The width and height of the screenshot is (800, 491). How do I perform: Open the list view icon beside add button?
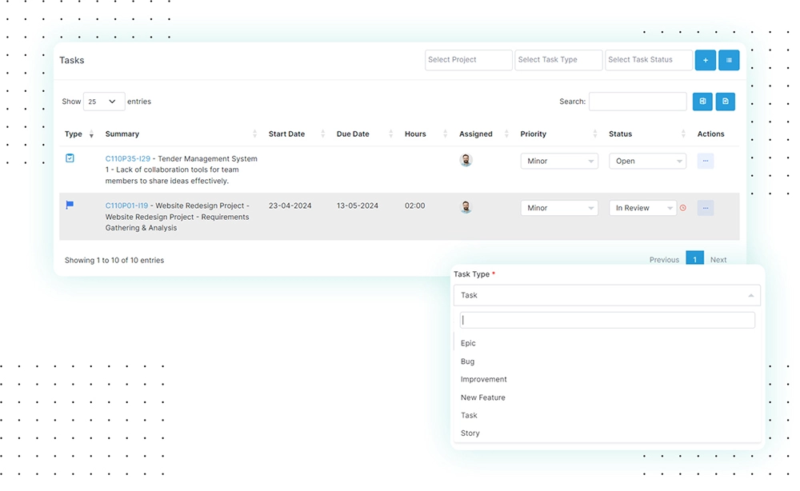[729, 60]
